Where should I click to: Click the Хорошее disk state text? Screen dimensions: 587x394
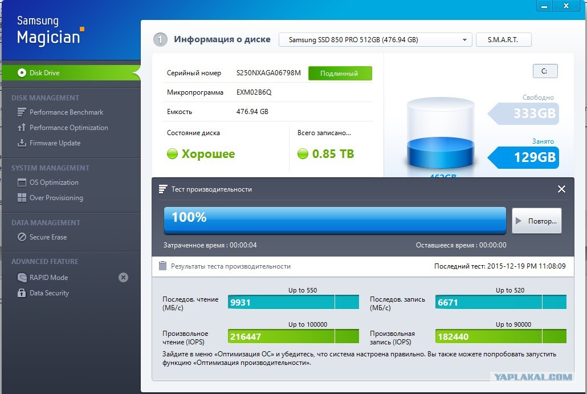click(x=208, y=154)
